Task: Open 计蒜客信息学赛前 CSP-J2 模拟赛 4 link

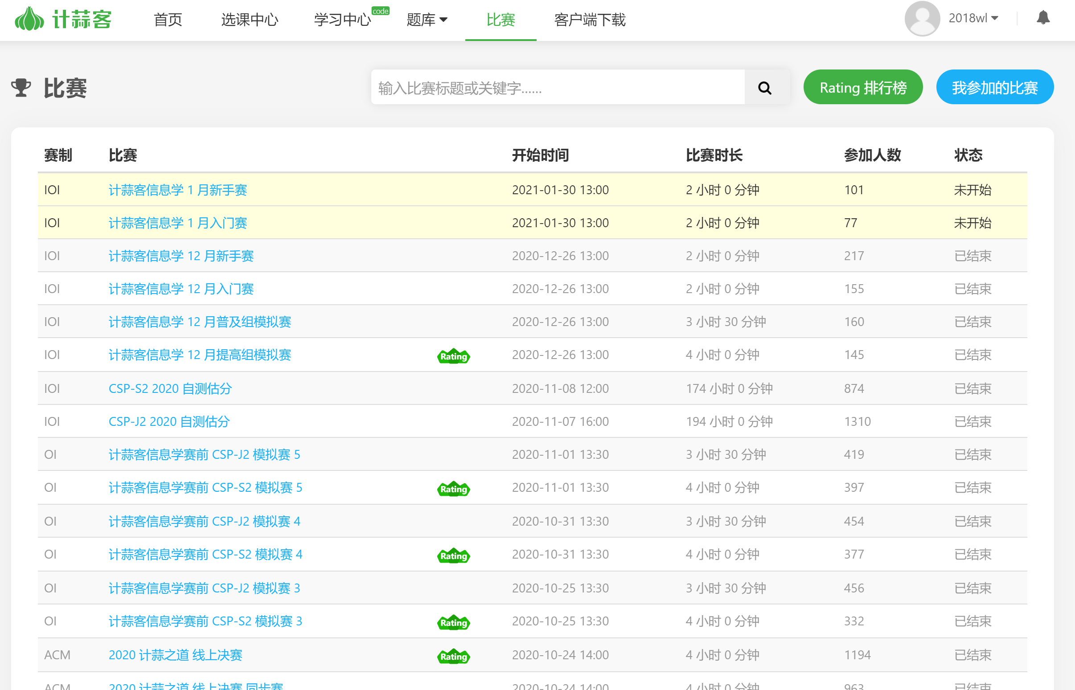Action: [205, 522]
